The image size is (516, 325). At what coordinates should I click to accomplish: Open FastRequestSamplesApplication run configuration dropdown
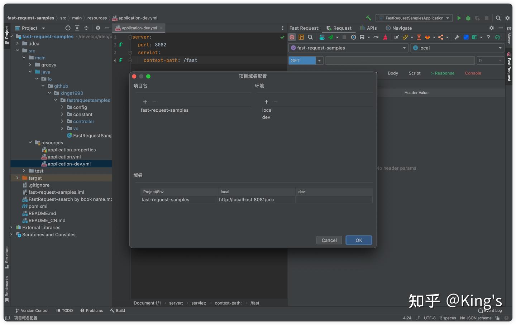tap(414, 18)
